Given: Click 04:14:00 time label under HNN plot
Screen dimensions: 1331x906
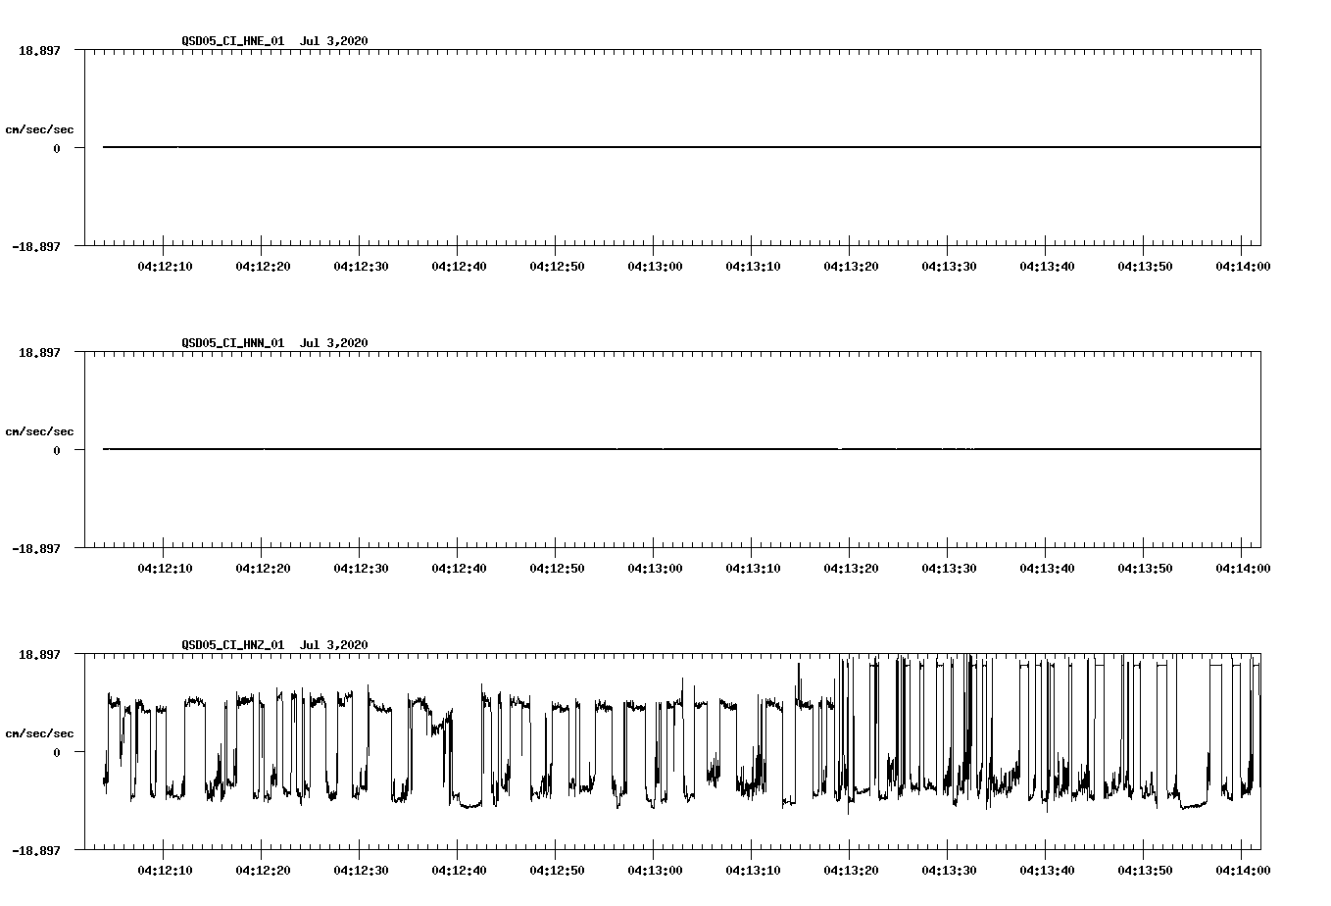Looking at the screenshot, I should point(1243,569).
